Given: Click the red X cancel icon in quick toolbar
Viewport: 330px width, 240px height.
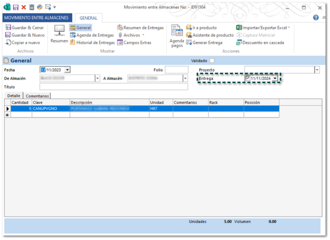Looking at the screenshot, I should [x=23, y=7].
